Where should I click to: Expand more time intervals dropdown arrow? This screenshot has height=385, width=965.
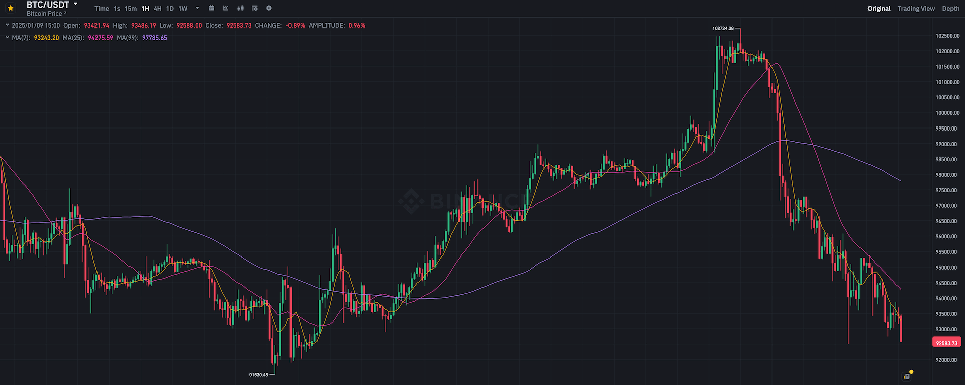point(197,8)
